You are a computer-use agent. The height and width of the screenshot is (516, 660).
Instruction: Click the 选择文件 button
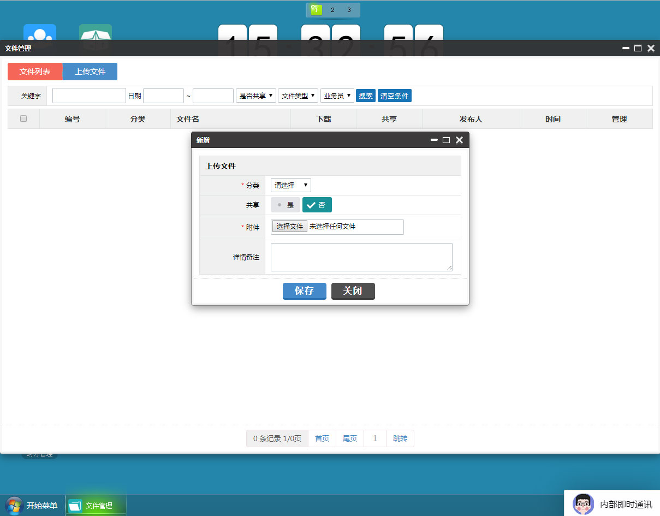click(290, 227)
